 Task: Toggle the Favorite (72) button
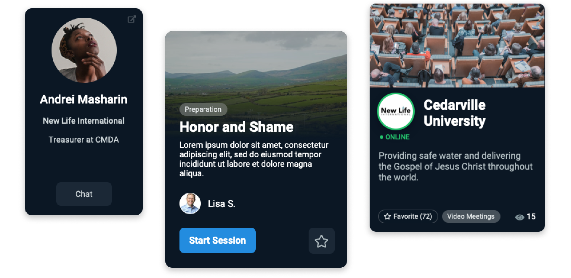click(x=408, y=216)
